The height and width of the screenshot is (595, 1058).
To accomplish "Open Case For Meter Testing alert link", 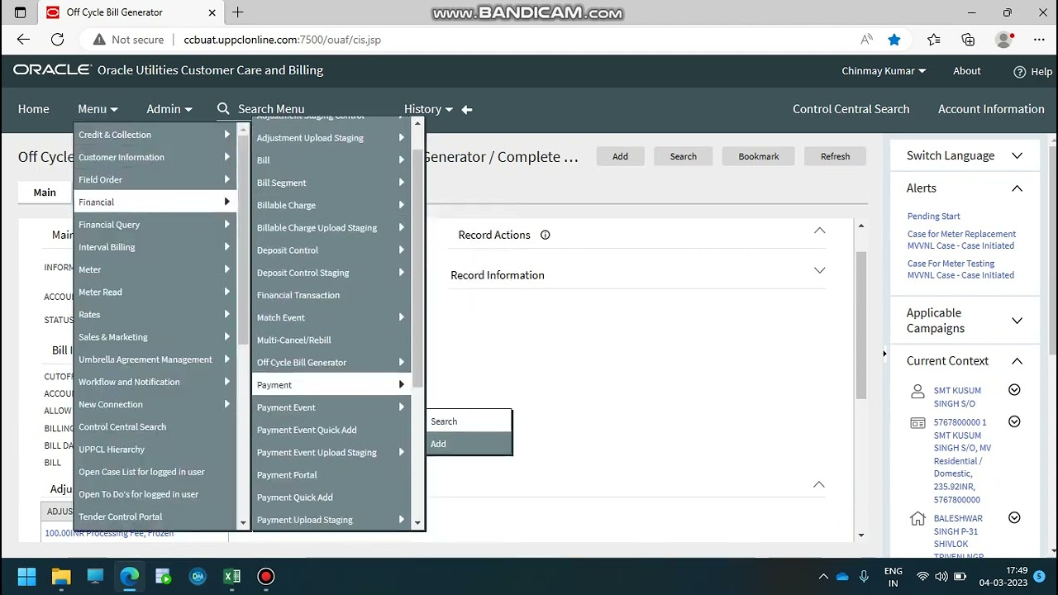I will coord(960,269).
